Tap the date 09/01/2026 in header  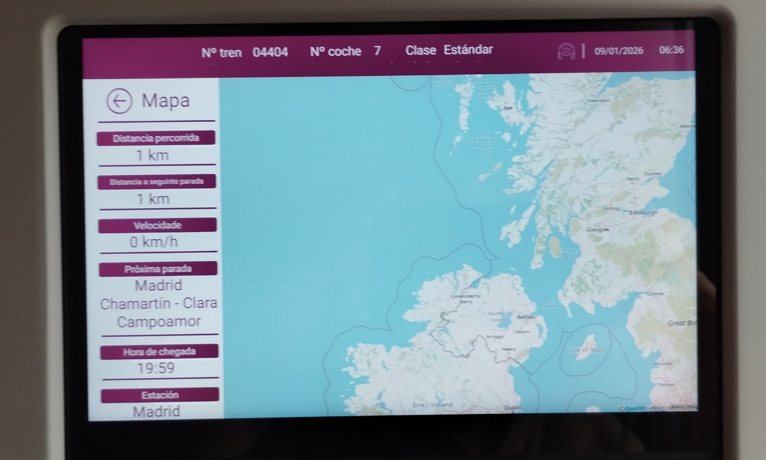click(619, 51)
